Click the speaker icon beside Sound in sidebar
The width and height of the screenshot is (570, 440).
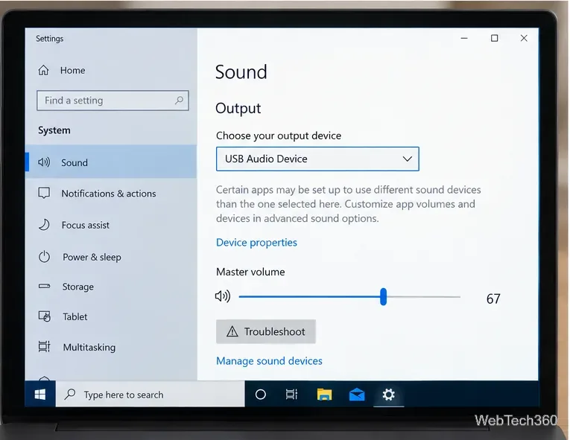click(44, 162)
